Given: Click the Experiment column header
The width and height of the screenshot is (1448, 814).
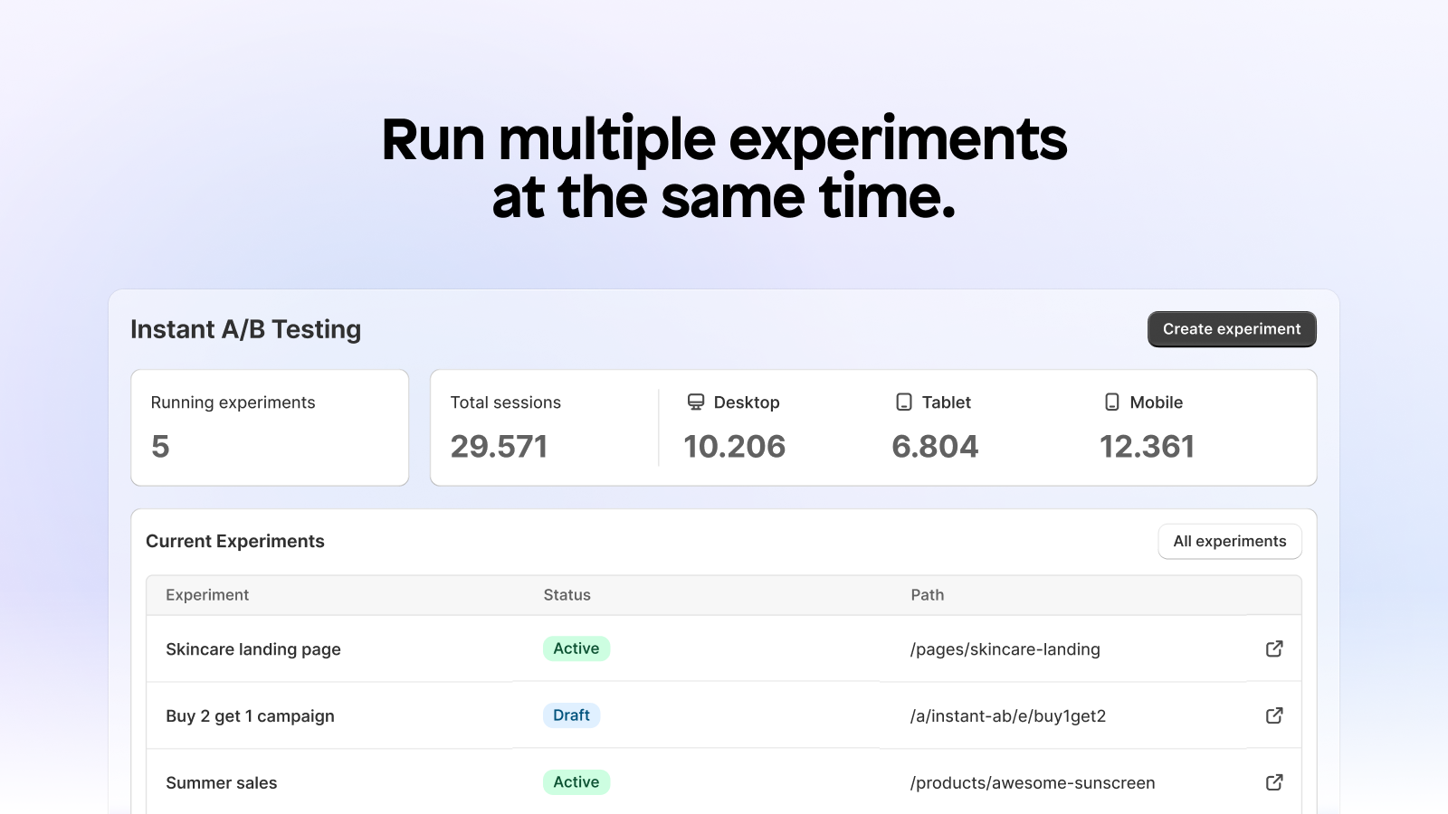Looking at the screenshot, I should click(x=207, y=595).
